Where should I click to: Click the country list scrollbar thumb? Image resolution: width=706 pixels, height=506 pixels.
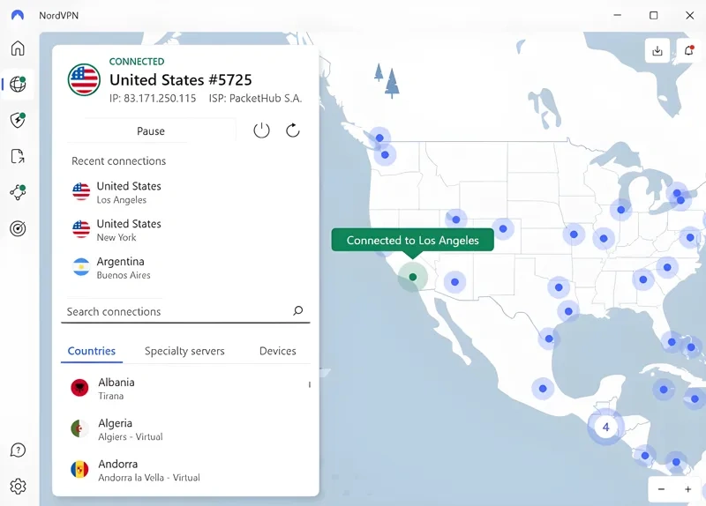(310, 384)
